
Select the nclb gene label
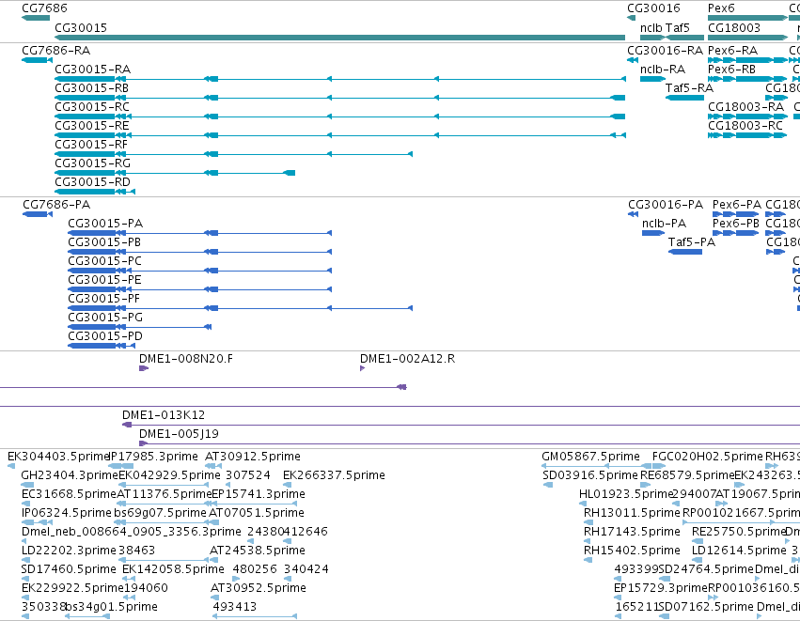tap(651, 27)
